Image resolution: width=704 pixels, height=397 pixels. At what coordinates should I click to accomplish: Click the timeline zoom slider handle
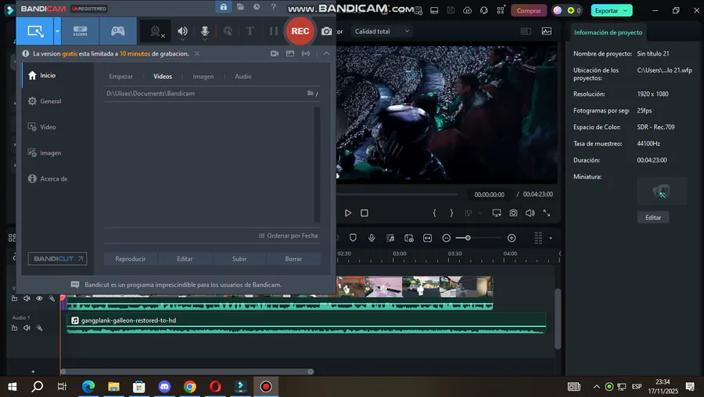[468, 238]
